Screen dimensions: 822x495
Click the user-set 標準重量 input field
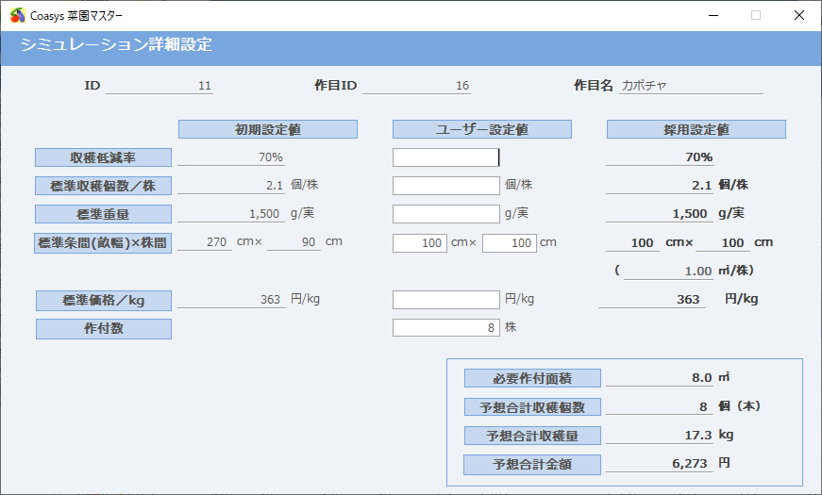pos(445,214)
